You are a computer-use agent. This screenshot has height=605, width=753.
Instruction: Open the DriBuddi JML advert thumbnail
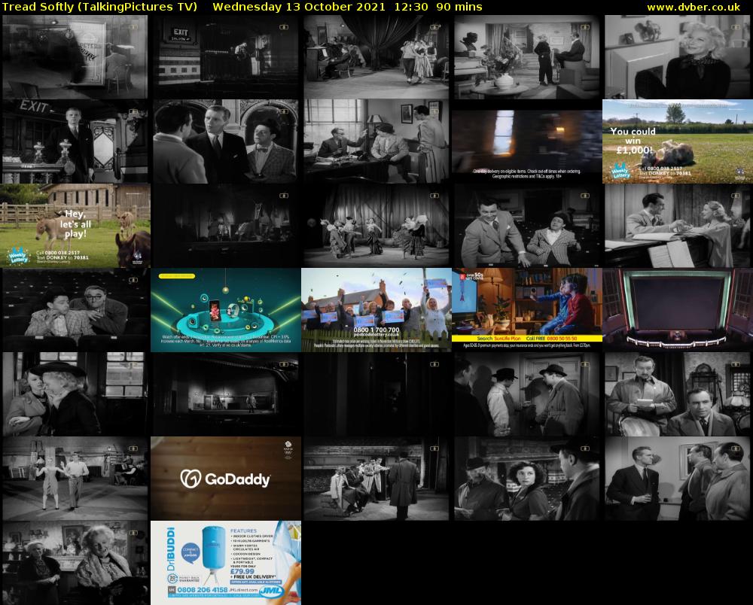coord(226,563)
